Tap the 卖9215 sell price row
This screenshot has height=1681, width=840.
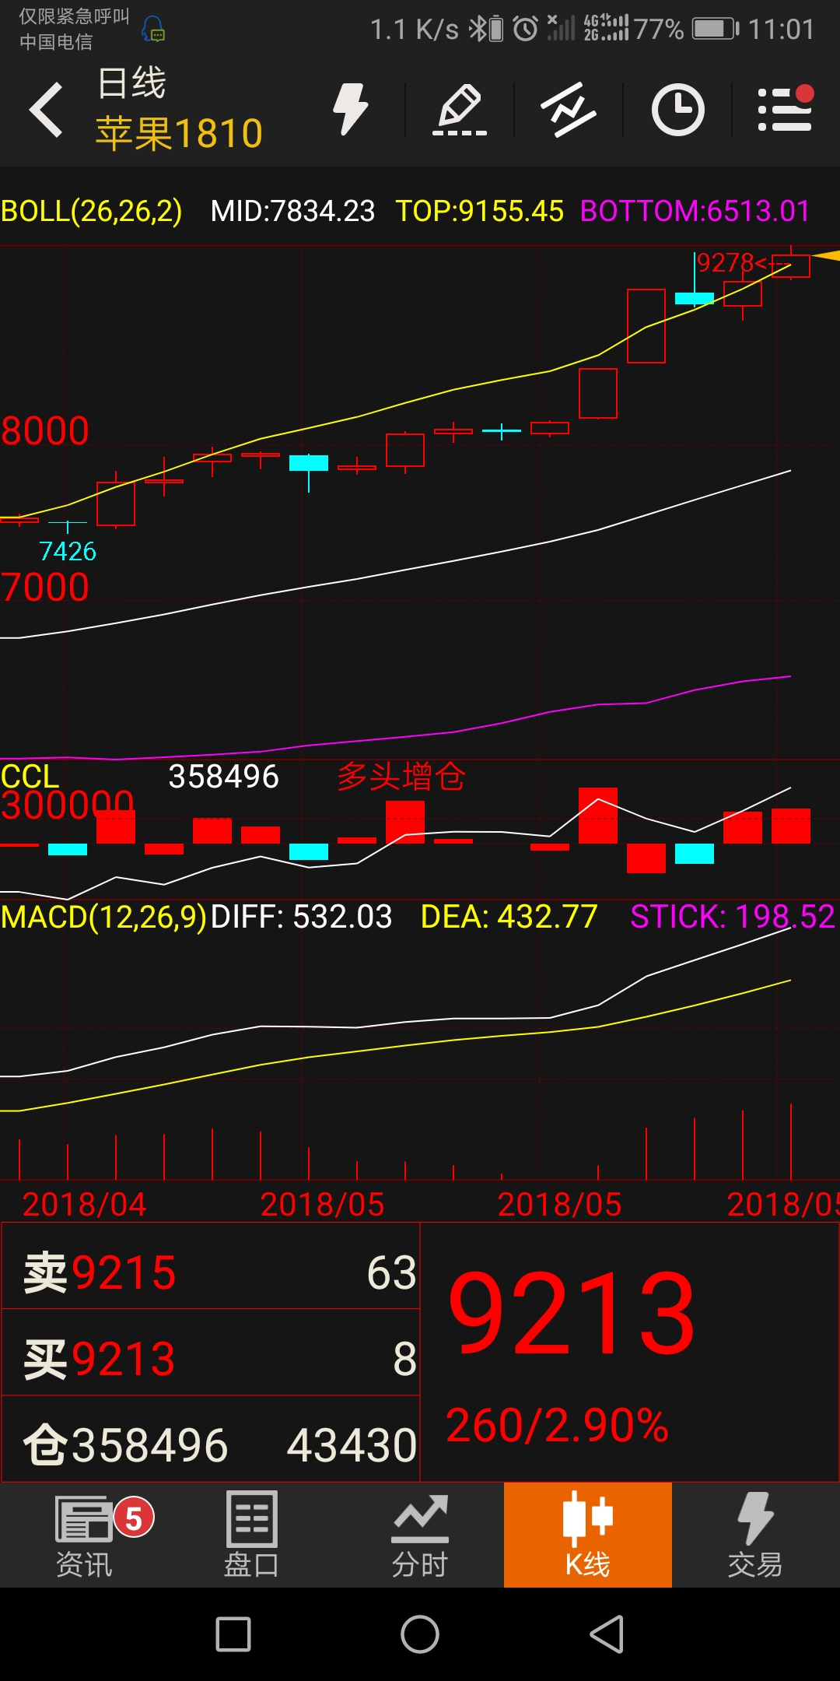point(211,1273)
